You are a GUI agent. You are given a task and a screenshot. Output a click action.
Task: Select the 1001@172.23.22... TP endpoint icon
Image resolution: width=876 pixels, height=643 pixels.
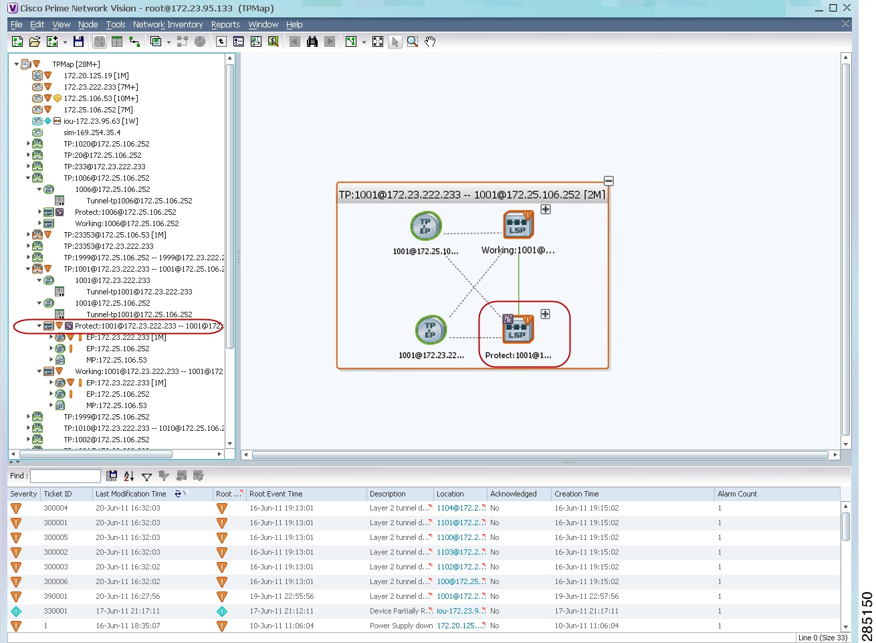point(431,331)
